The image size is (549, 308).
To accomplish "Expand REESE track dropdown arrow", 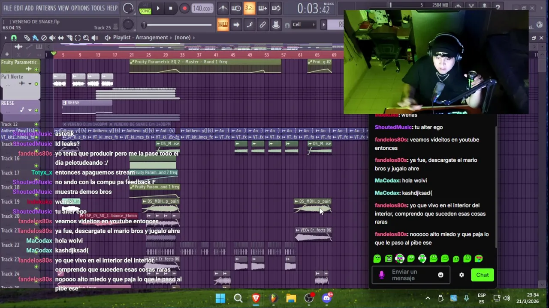I will pyautogui.click(x=30, y=110).
